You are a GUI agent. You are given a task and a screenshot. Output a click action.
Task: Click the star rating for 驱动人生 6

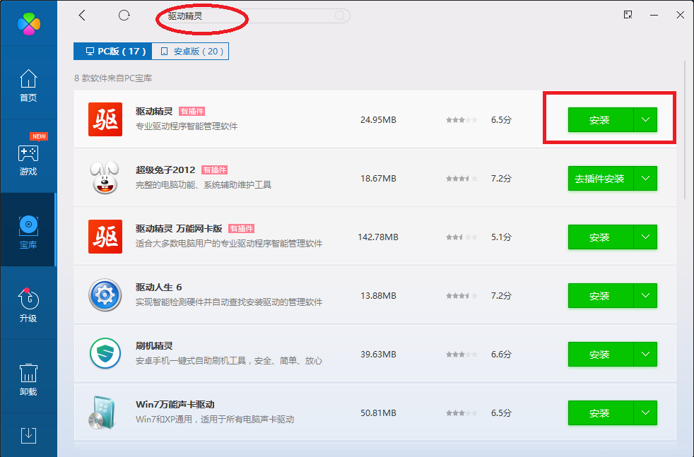click(x=461, y=295)
